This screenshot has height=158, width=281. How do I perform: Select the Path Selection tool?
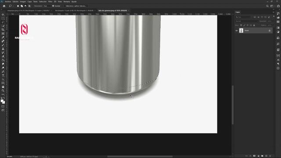coord(3,79)
